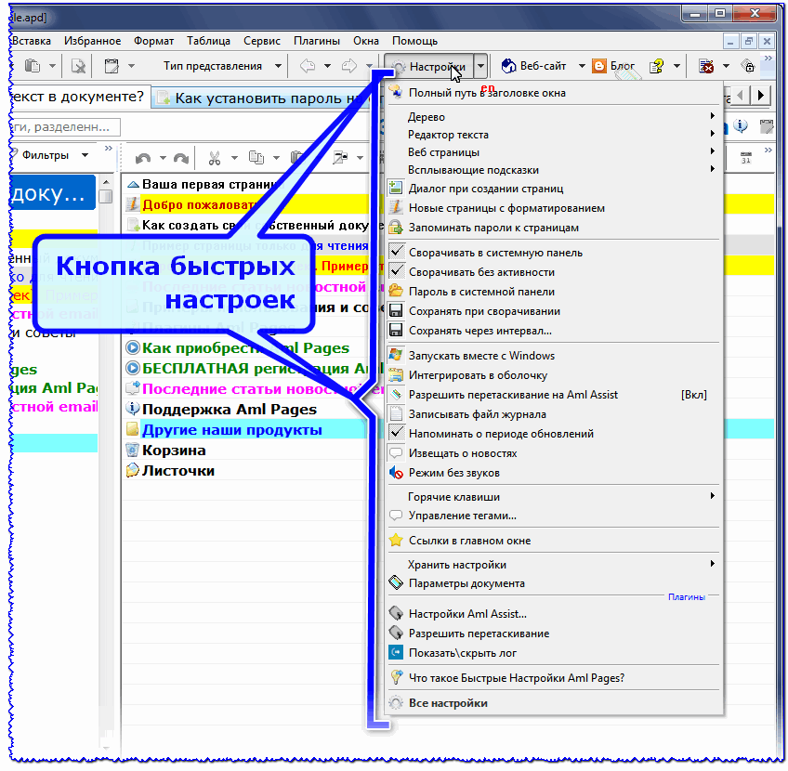The width and height of the screenshot is (788, 771).
Task: Click the paste icon in the top toolbar
Action: (x=33, y=66)
